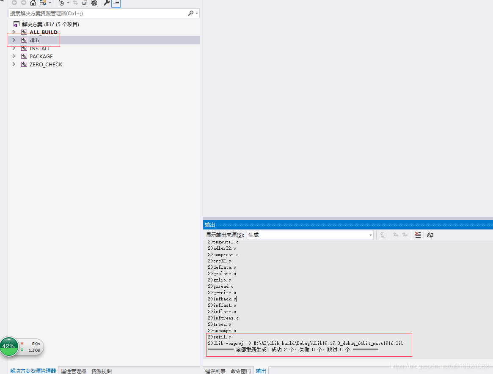Click the '2>adler32.c' output line
This screenshot has width=493, height=374.
(222, 248)
